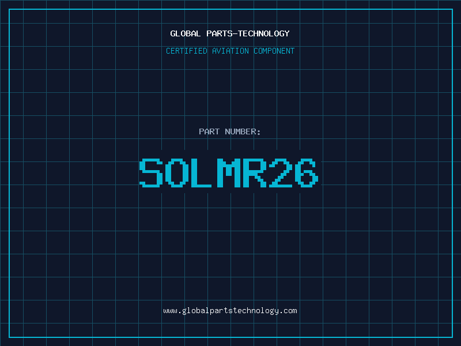
Task: Click the large SOLMR26 part number
Action: pyautogui.click(x=229, y=173)
